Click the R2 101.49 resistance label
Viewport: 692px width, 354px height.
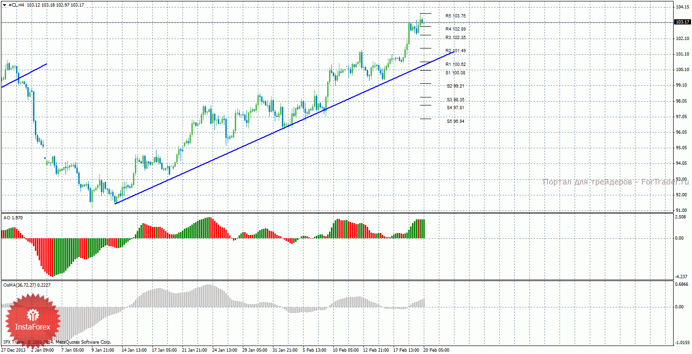click(x=455, y=51)
